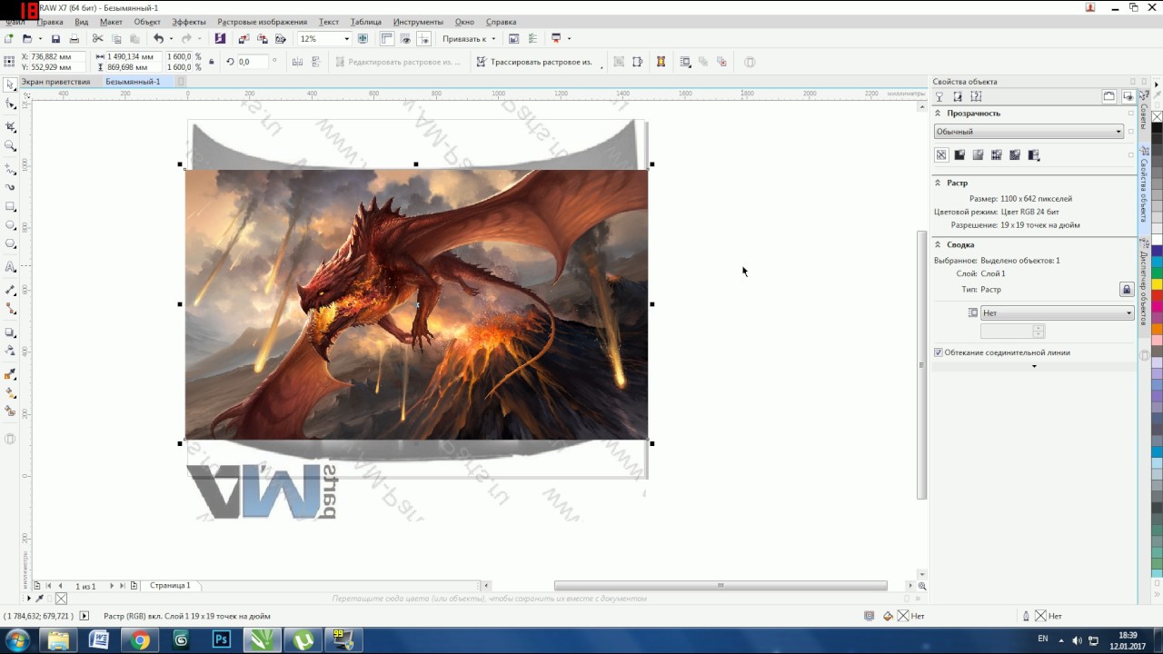Screen dimensions: 1163x654
Task: Collapse the Прозрачность section
Action: (939, 114)
